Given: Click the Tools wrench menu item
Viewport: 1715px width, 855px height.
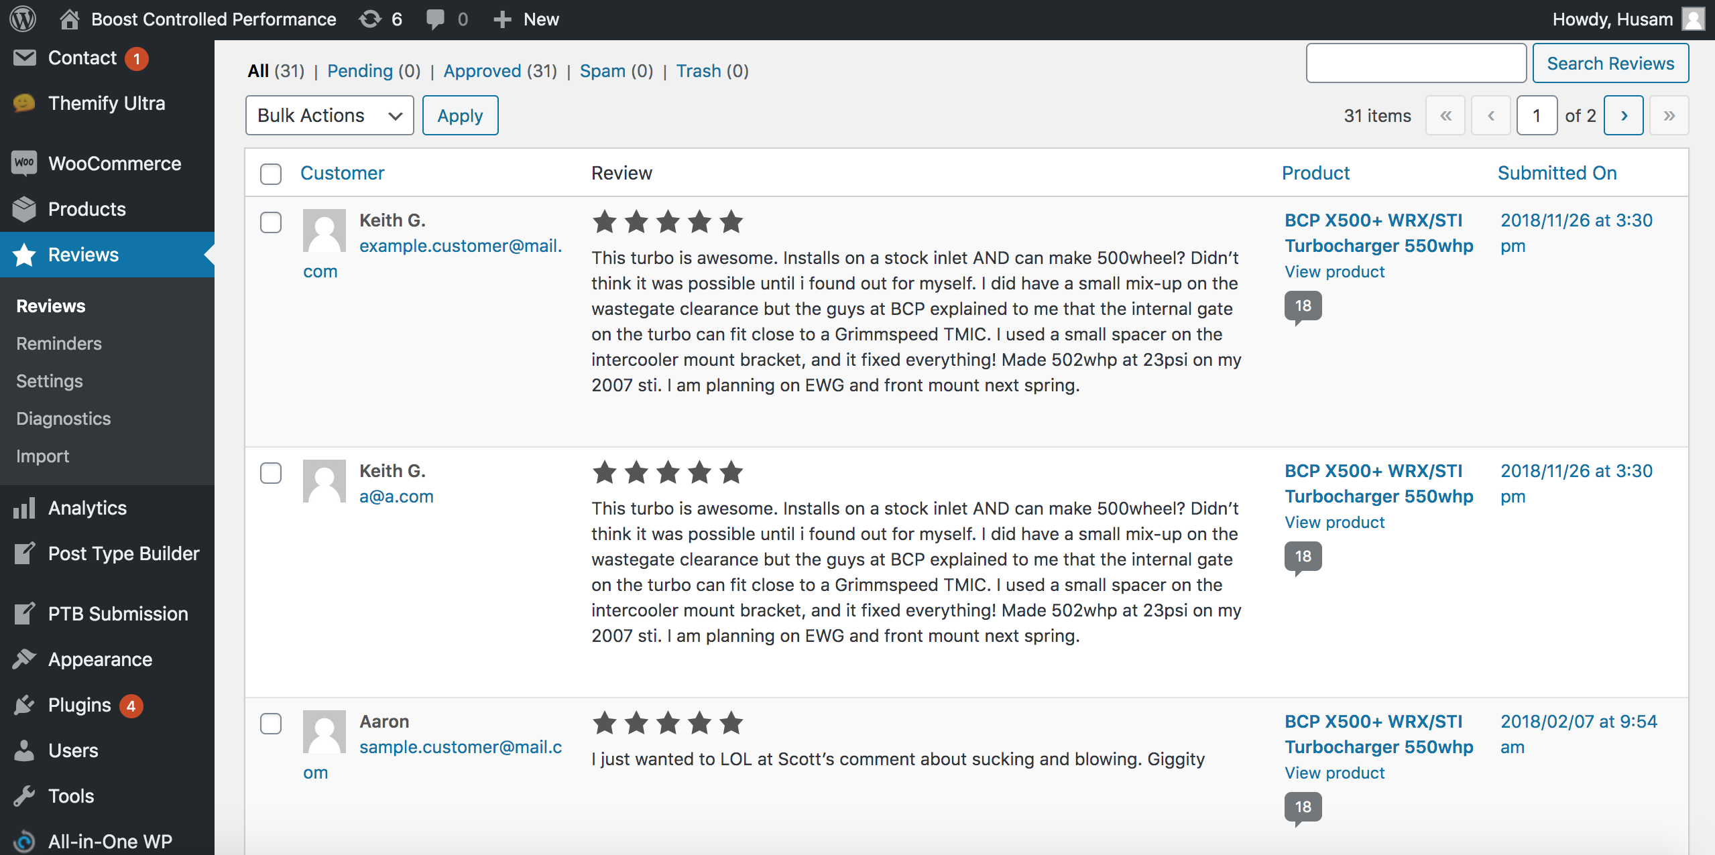Looking at the screenshot, I should (x=24, y=796).
